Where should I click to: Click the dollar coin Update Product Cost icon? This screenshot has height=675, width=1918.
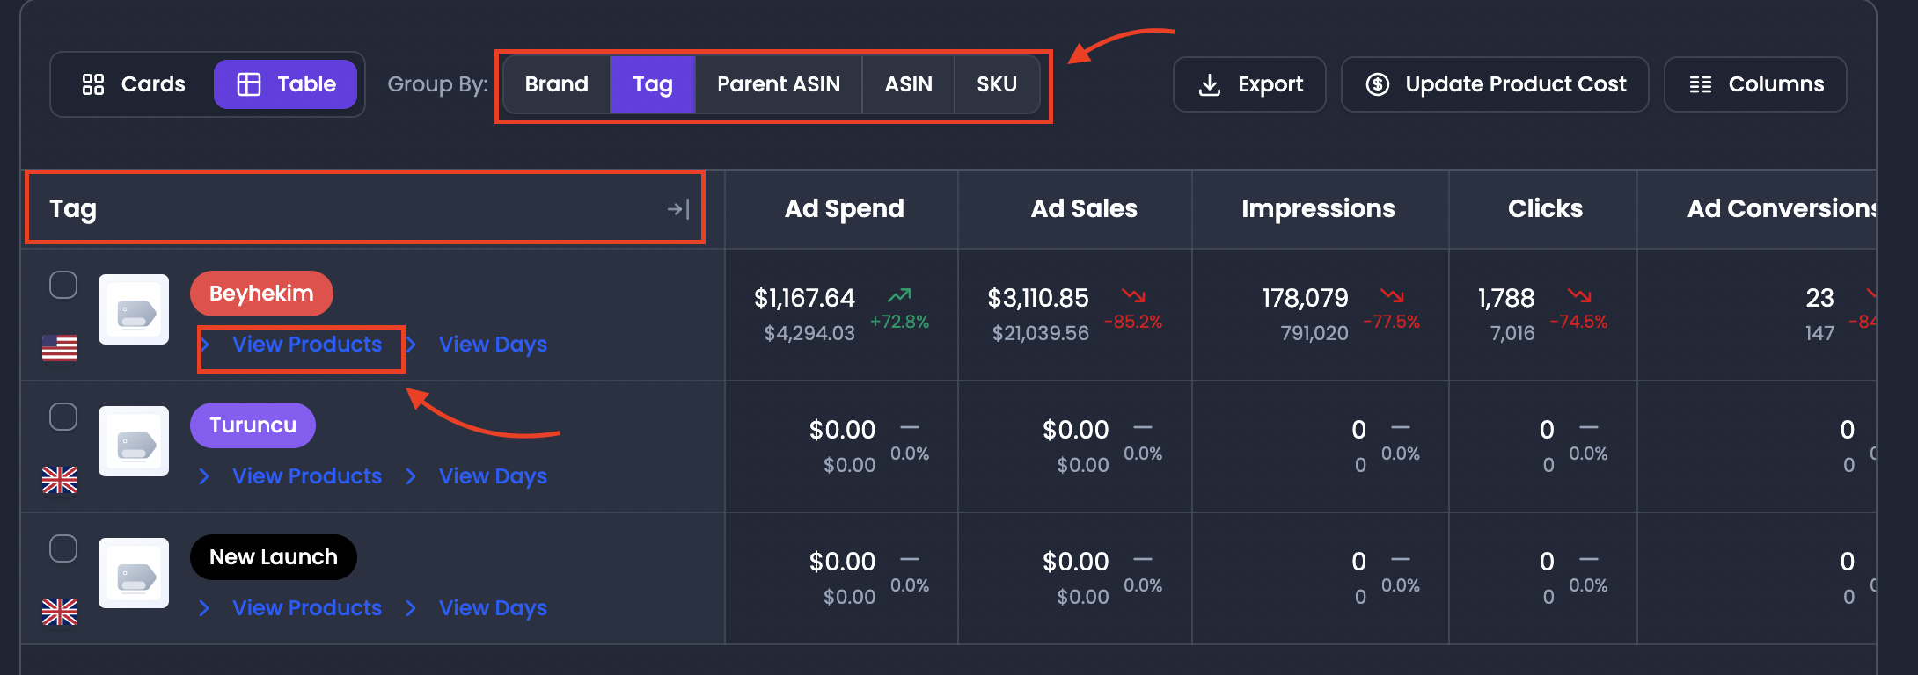1378,84
